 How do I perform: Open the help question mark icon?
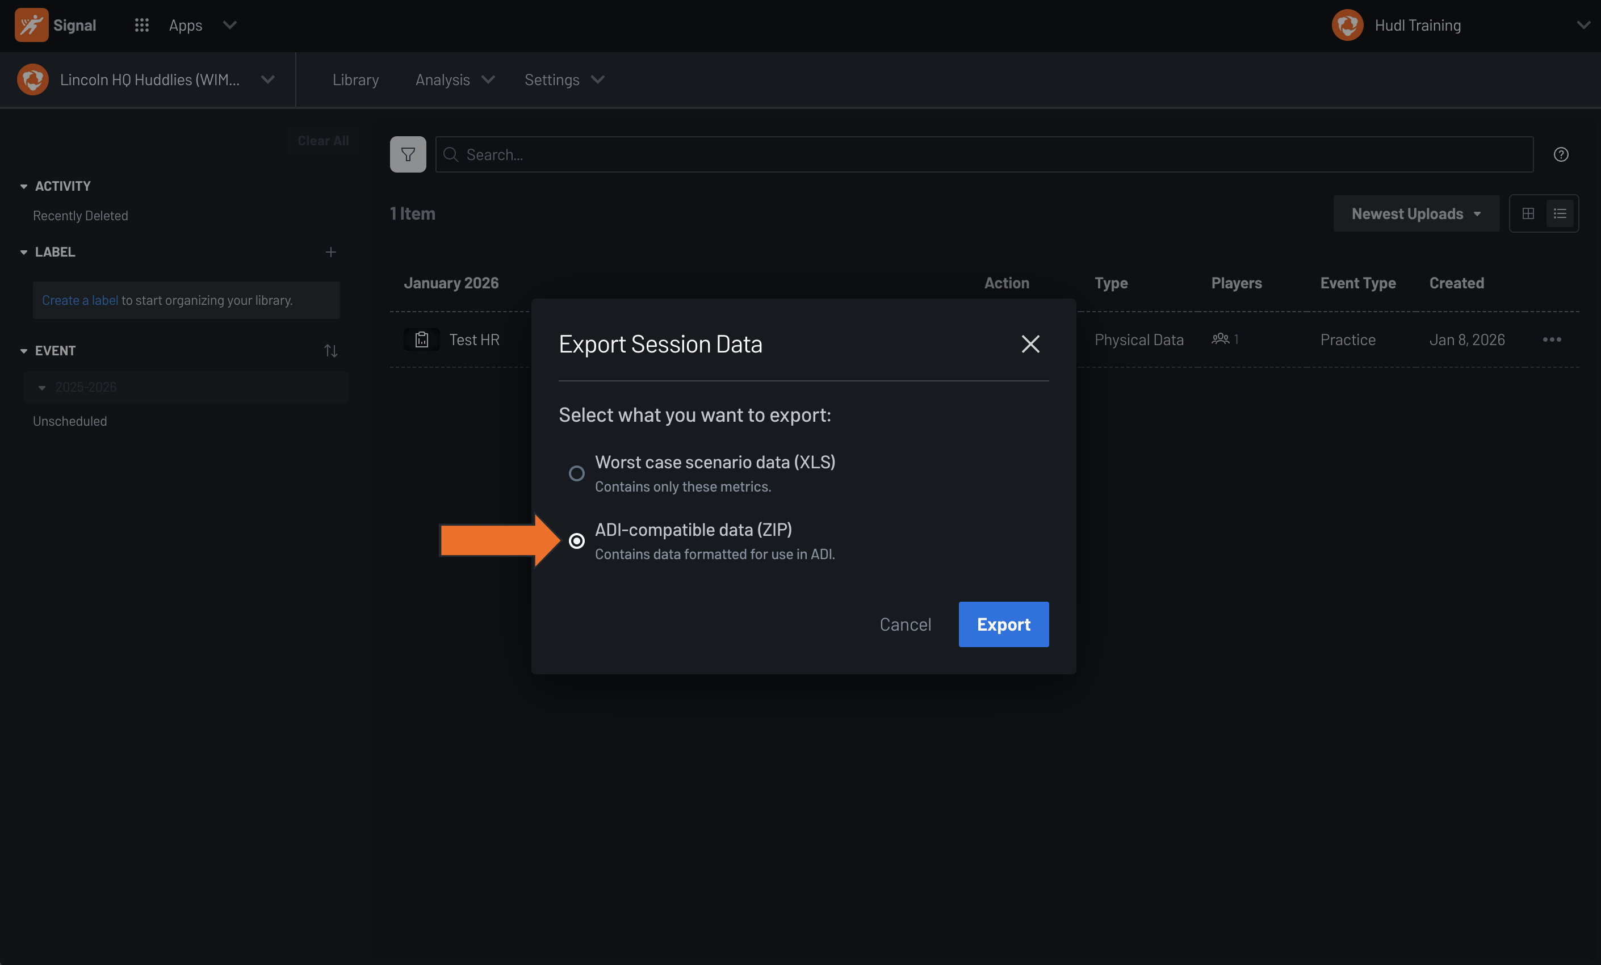(x=1561, y=154)
